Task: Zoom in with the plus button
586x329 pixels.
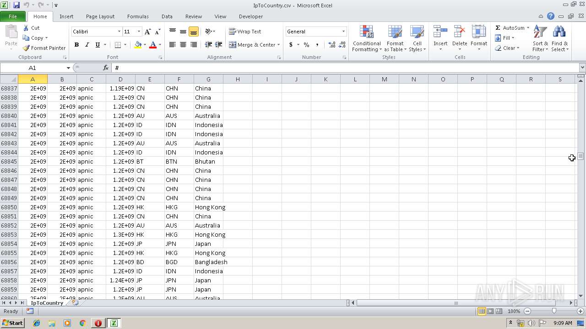Action: coord(580,311)
